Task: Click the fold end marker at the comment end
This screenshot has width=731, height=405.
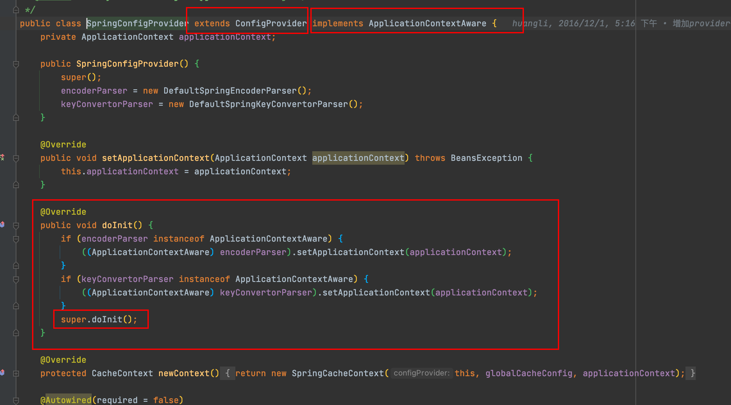Action: [16, 10]
